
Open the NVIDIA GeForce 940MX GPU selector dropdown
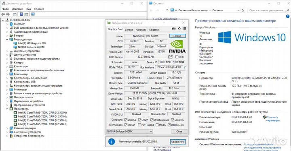click(x=130, y=131)
